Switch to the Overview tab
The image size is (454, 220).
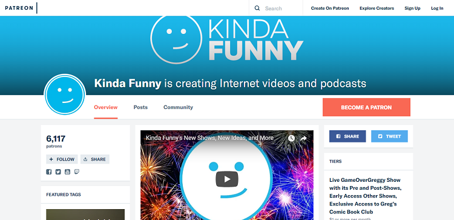(106, 107)
